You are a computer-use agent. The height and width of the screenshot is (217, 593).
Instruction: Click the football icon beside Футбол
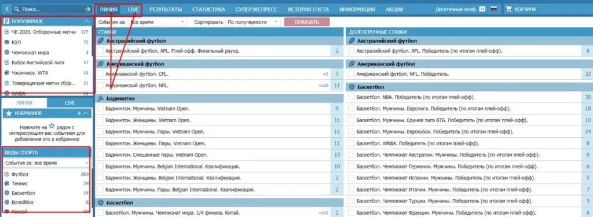pyautogui.click(x=7, y=174)
